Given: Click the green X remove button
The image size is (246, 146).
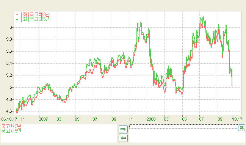Looking at the screenshot, I should [x=241, y=128].
